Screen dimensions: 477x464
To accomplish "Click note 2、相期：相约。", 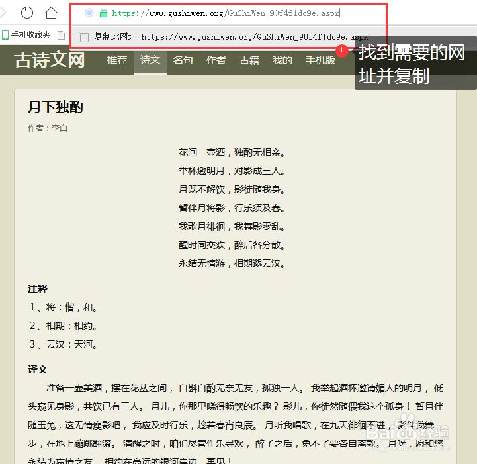I will pyautogui.click(x=64, y=326).
